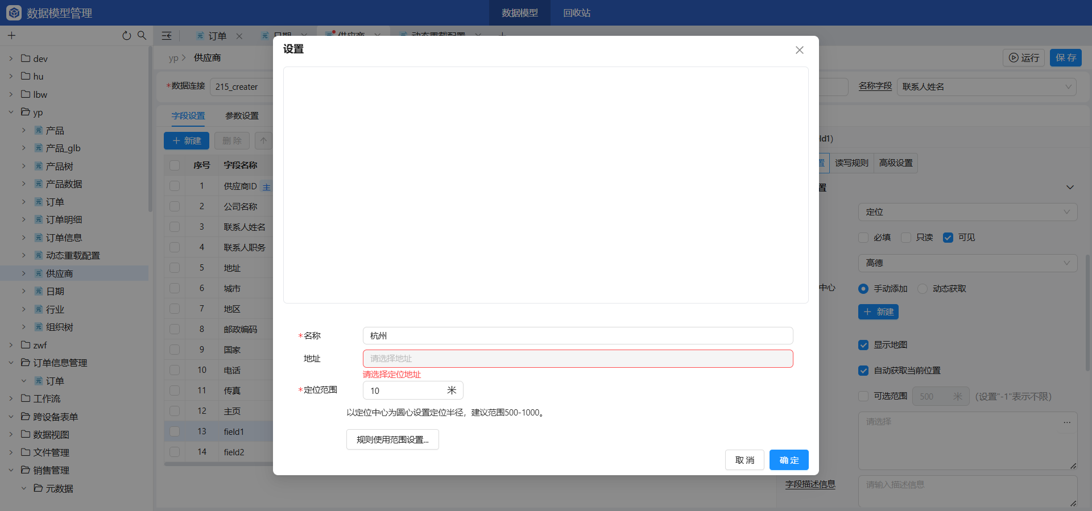Click the 工作流 folder icon
Viewport: 1092px width, 511px height.
[26, 398]
